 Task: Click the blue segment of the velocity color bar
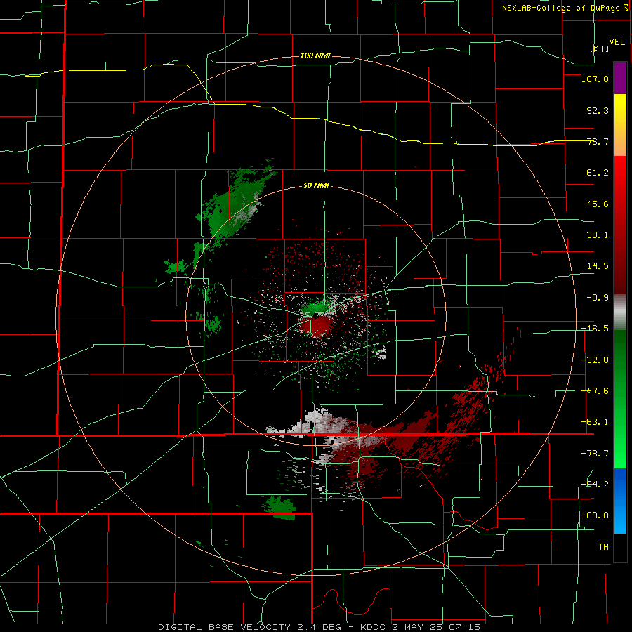[620, 501]
